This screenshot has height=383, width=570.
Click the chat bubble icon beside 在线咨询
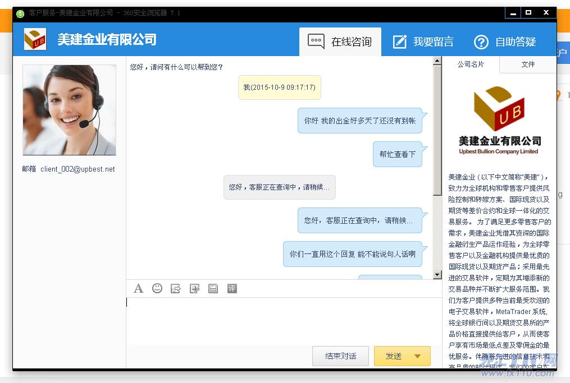[316, 41]
